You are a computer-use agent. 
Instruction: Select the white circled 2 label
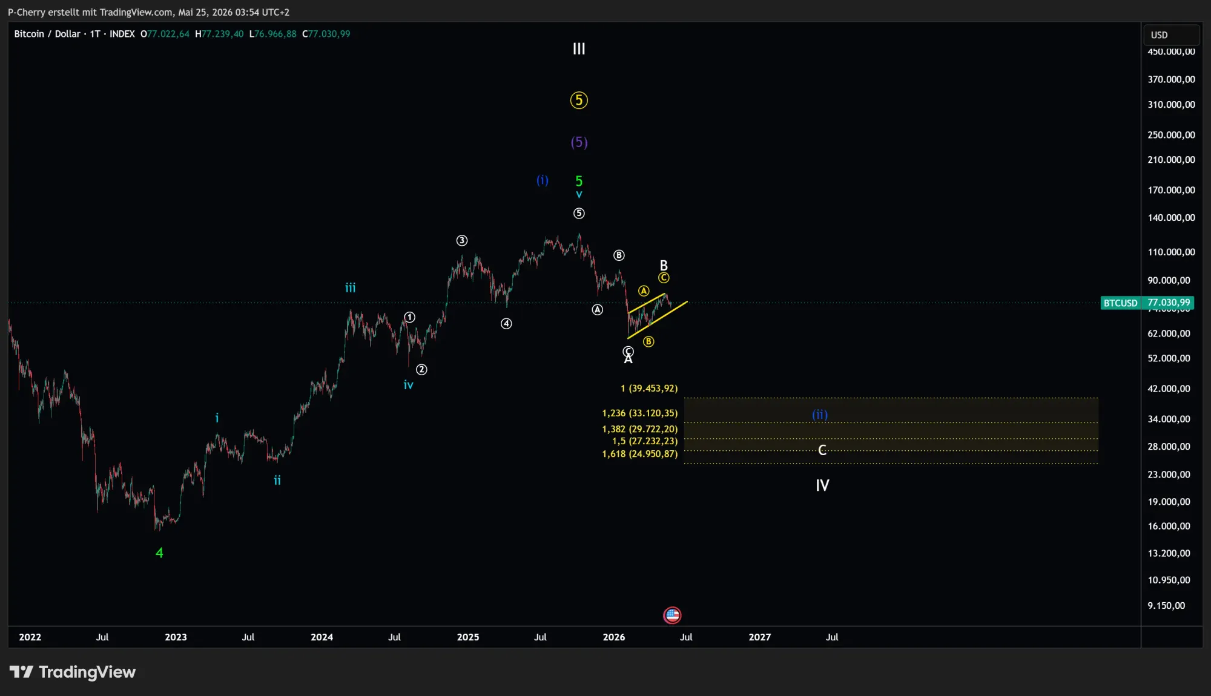pos(421,369)
